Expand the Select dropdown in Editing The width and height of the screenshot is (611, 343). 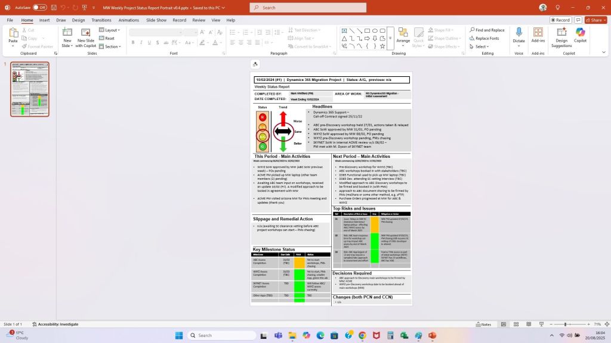click(481, 46)
